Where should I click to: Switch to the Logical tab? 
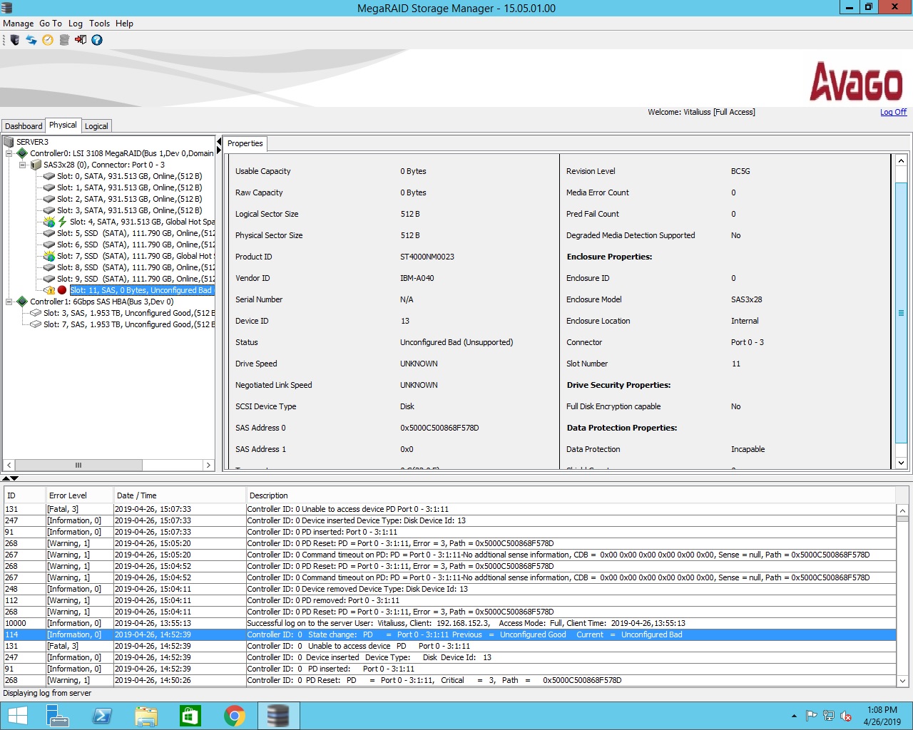click(x=96, y=126)
